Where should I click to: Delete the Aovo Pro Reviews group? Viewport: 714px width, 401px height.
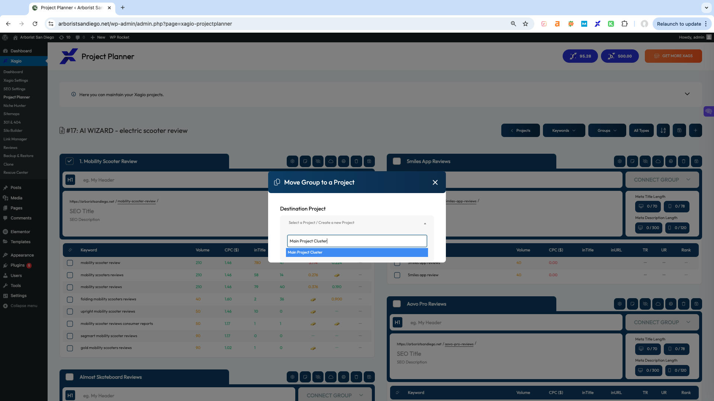click(684, 304)
